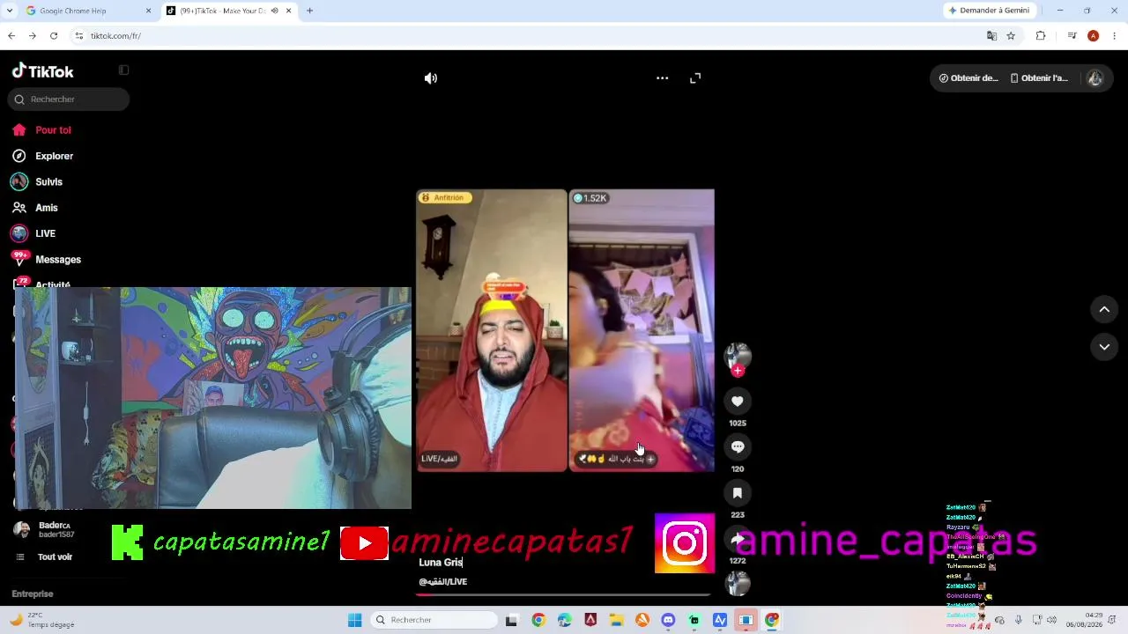The height and width of the screenshot is (634, 1128).
Task: Switch to the Google Chrome Help tab
Action: pos(86,11)
